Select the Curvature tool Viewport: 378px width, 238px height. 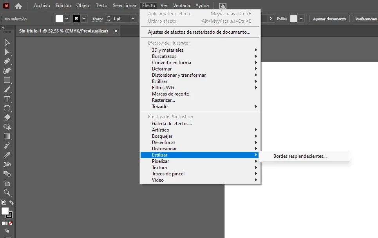coord(7,70)
